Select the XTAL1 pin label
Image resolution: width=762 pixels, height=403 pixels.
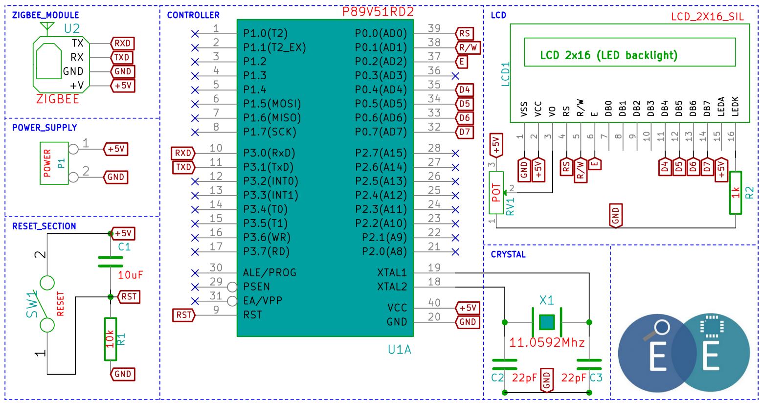[392, 272]
